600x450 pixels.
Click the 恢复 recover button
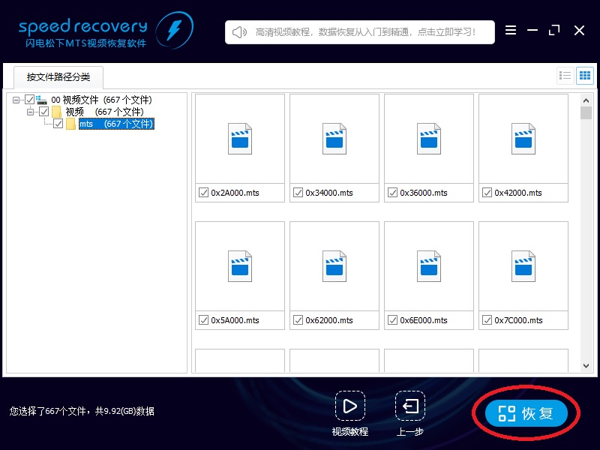tap(526, 413)
